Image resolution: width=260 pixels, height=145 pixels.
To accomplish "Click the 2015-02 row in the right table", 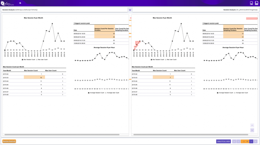I will coord(163,74).
